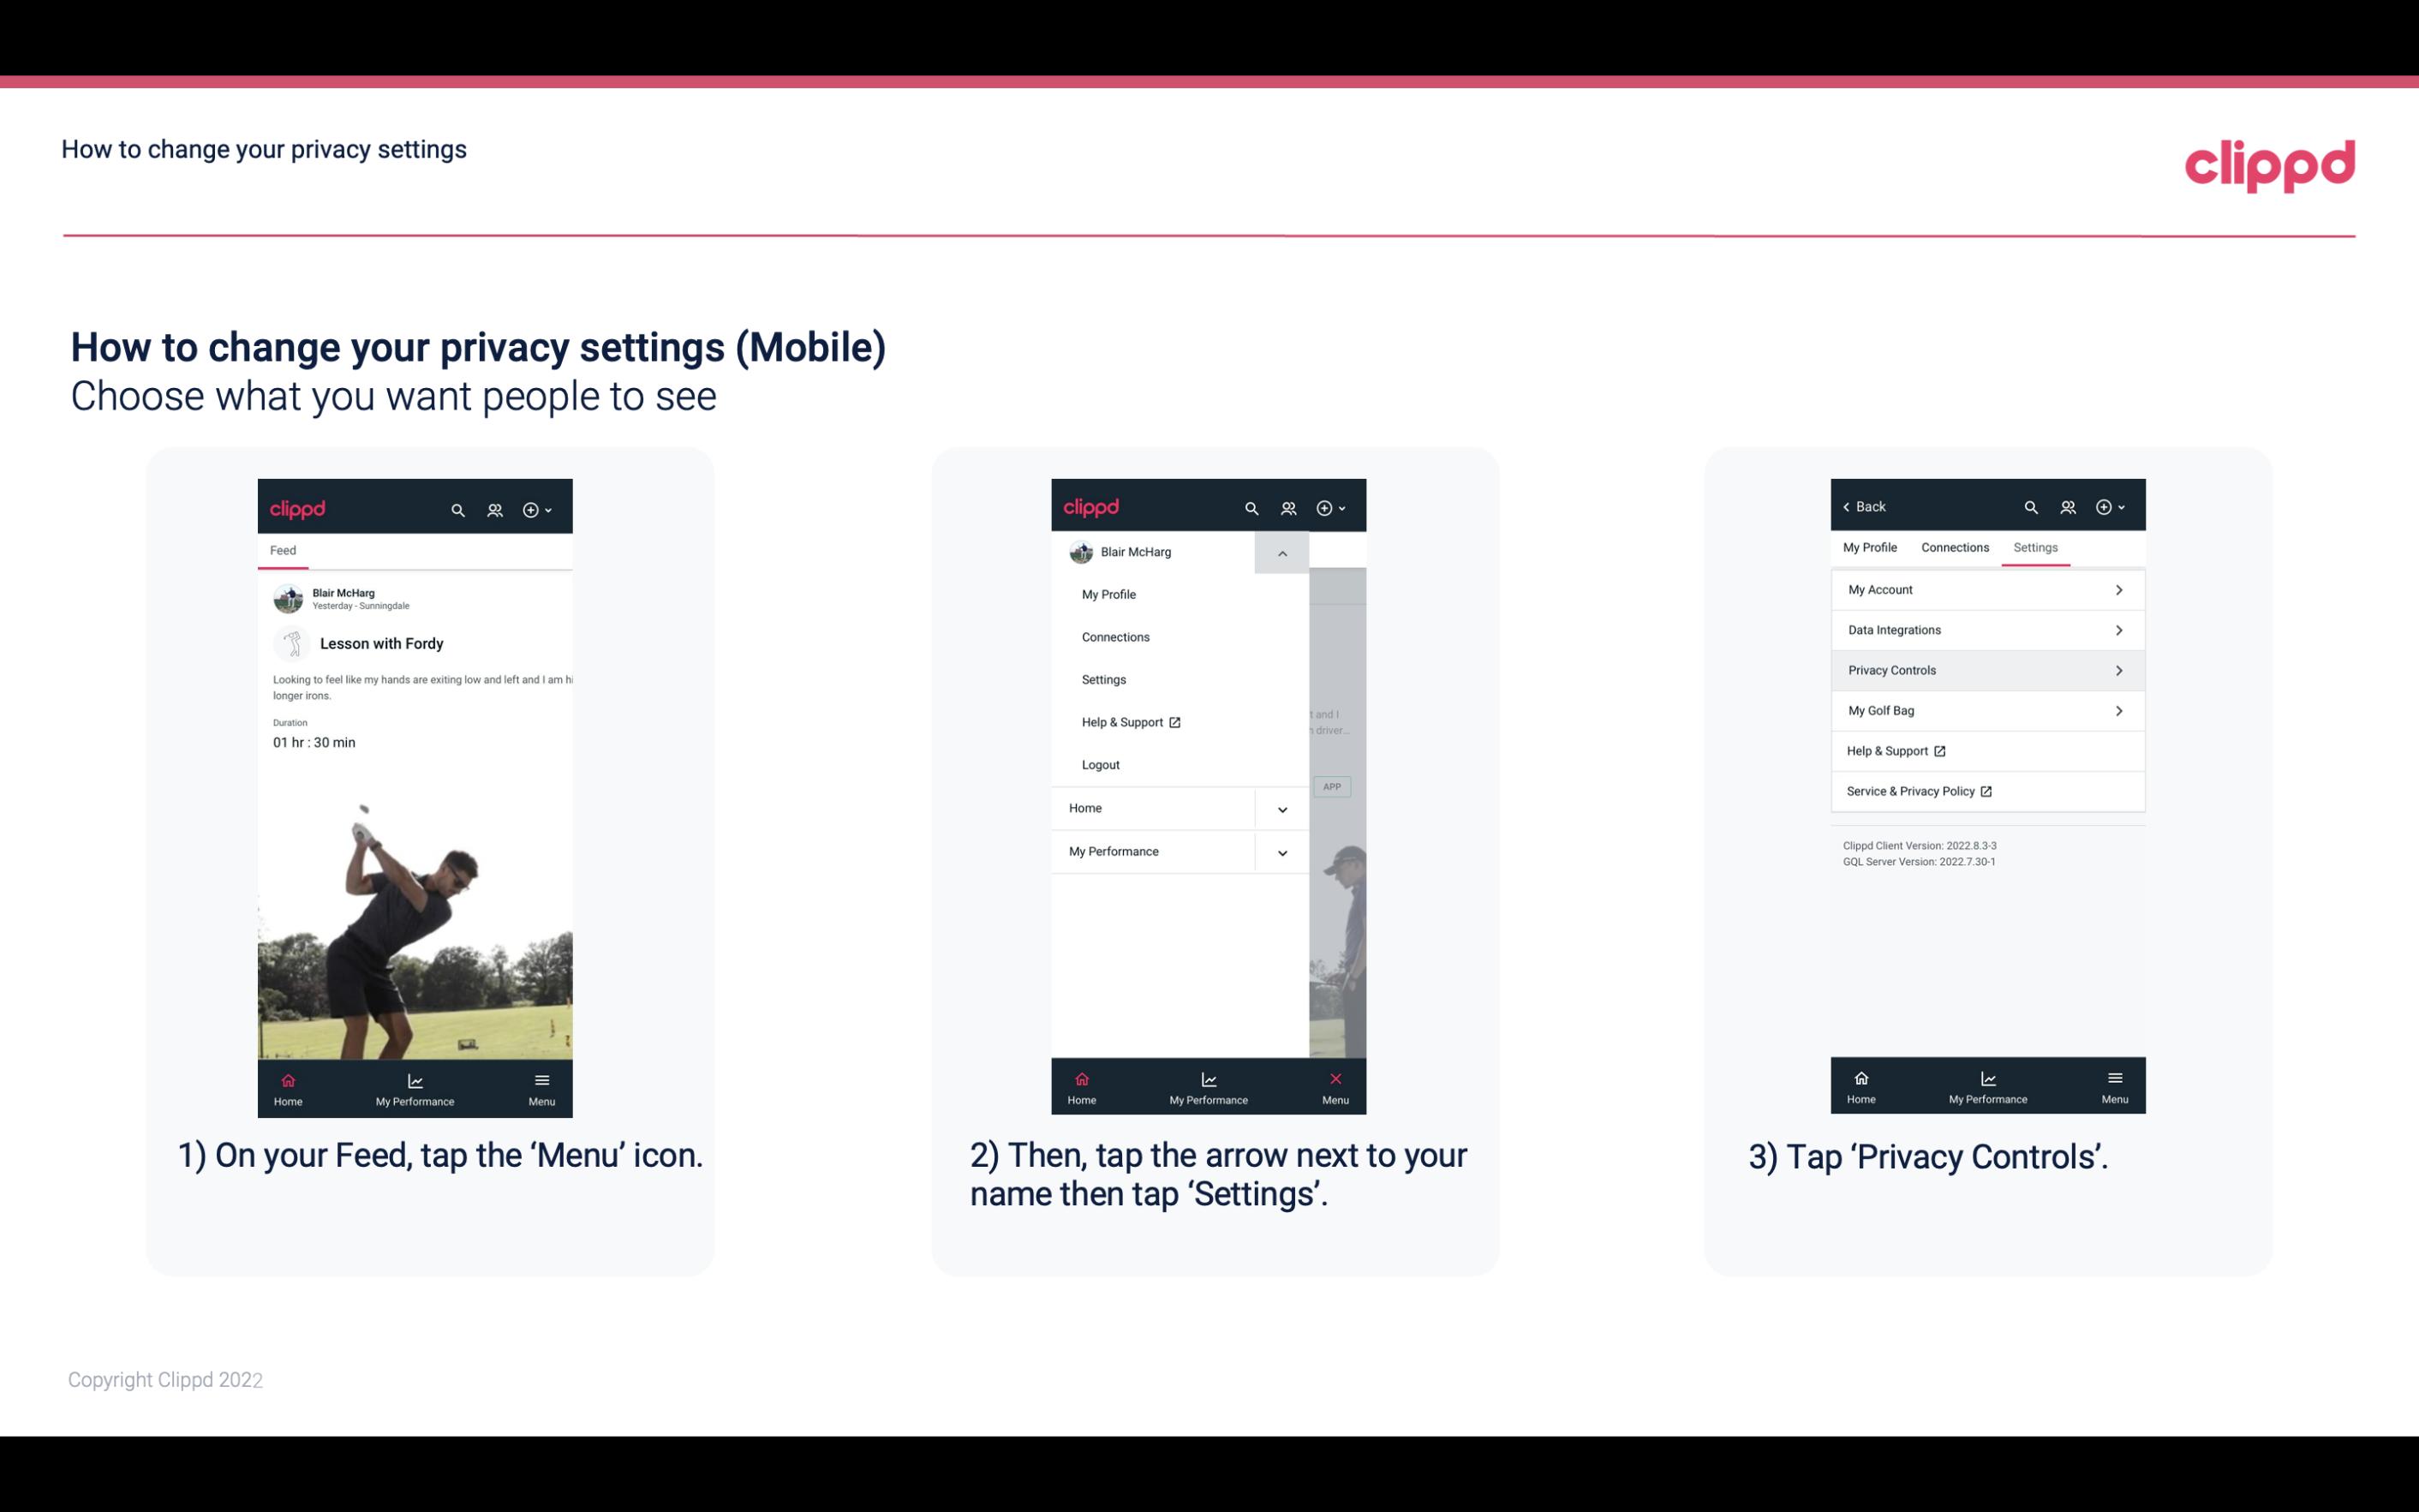This screenshot has height=1512, width=2419.
Task: Select the Help & Support menu item
Action: pos(1130,721)
